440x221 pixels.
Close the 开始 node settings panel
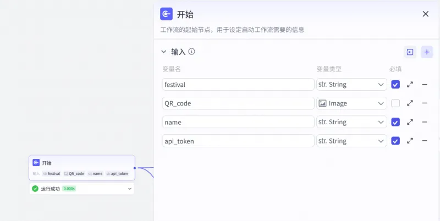[x=425, y=14]
